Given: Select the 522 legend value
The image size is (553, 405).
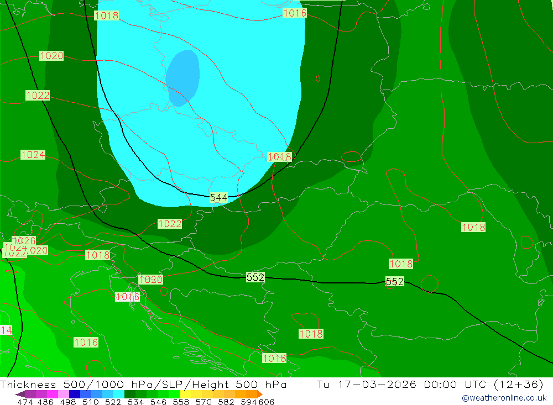Looking at the screenshot, I should pos(113,402).
